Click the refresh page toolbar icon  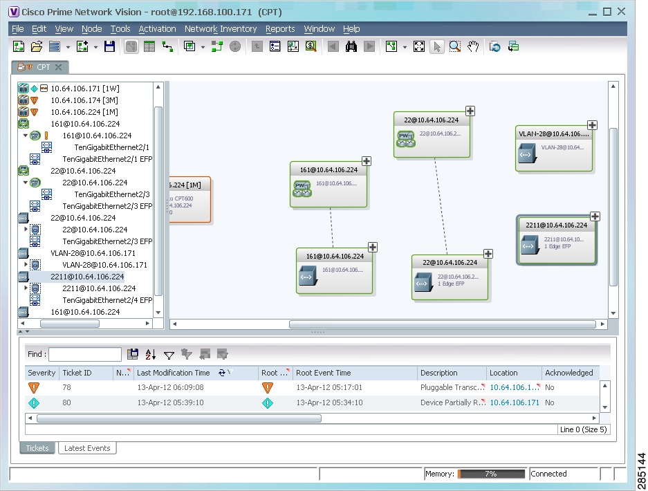(x=494, y=46)
